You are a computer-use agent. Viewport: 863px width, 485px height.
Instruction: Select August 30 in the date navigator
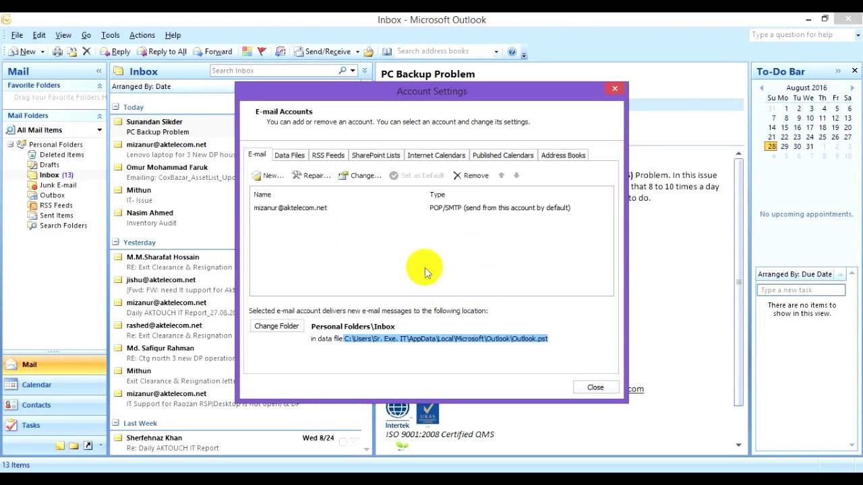(798, 146)
